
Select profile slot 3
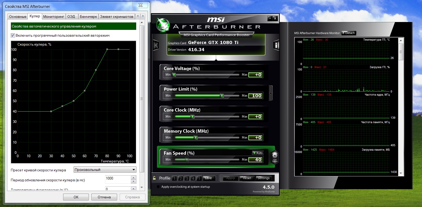[187, 178]
